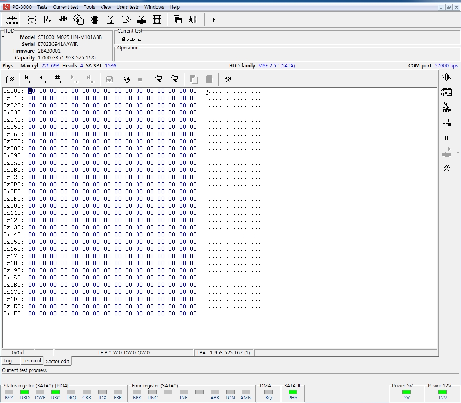The height and width of the screenshot is (403, 461).
Task: Click the 9600/57600 baud rate icon
Action: [63, 20]
